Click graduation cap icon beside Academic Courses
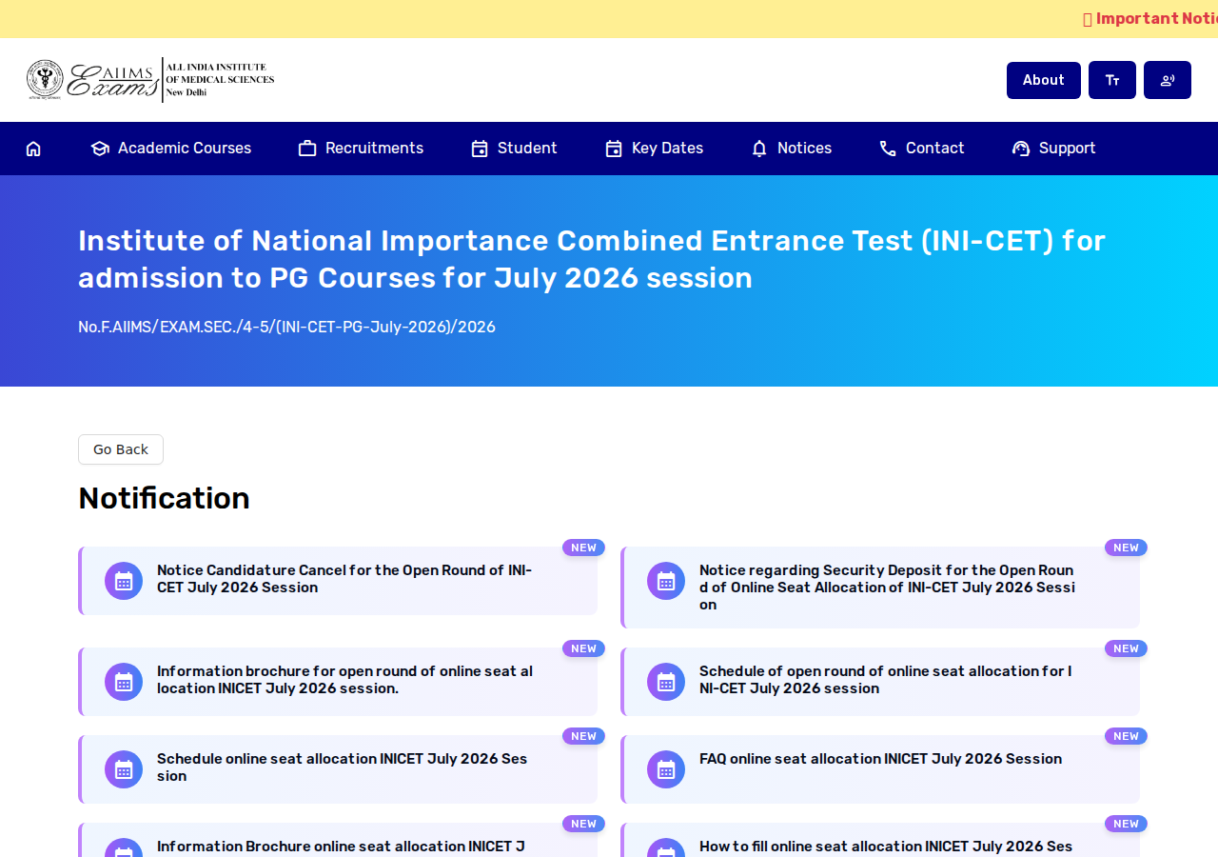The height and width of the screenshot is (857, 1218). 100,149
